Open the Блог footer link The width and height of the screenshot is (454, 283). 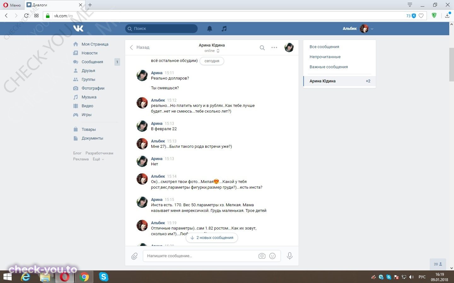77,153
